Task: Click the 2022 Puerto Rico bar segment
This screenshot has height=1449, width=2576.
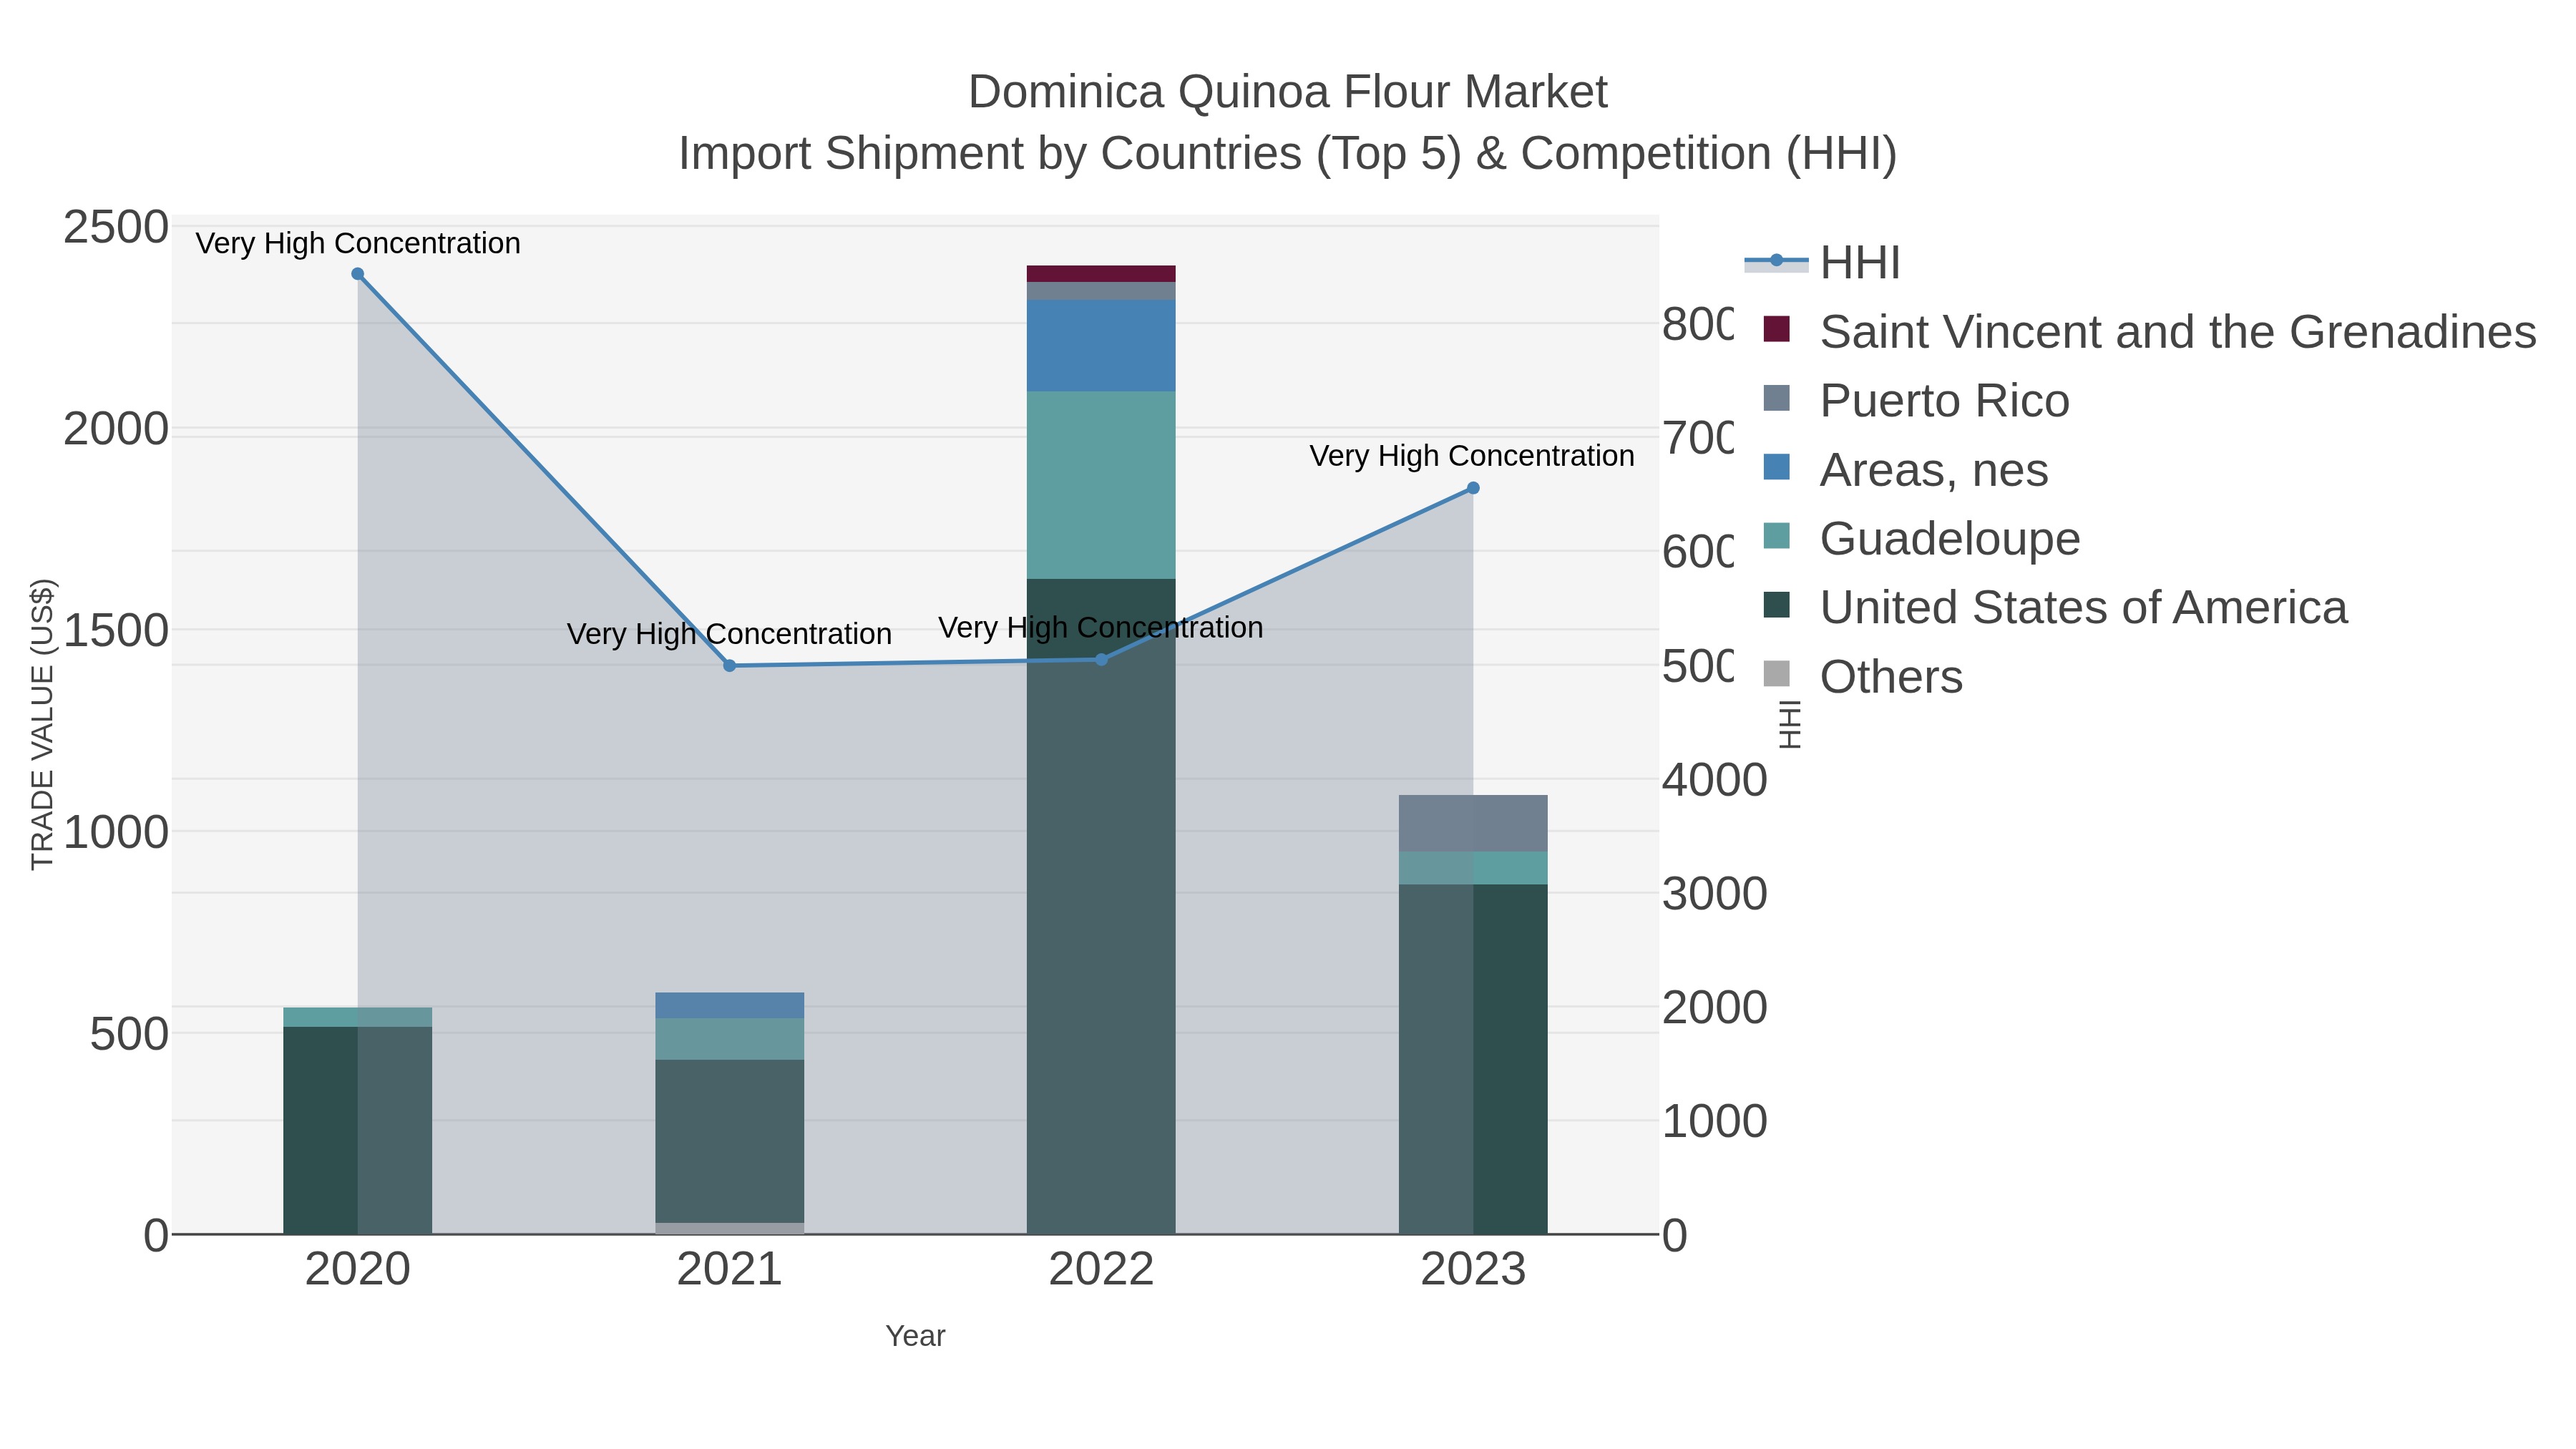Action: 1101,291
